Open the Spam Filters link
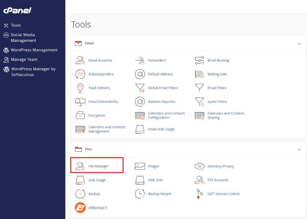This screenshot has height=219, width=307. (217, 102)
